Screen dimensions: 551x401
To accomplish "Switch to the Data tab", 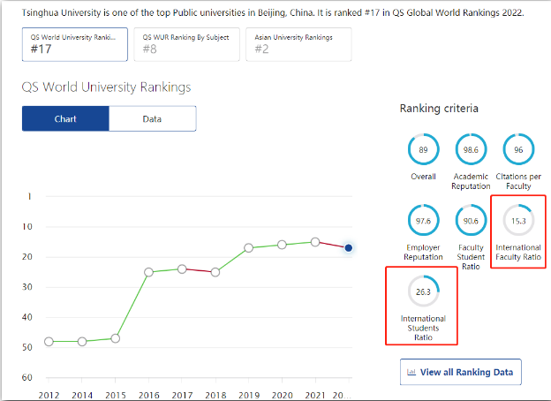I will [152, 118].
